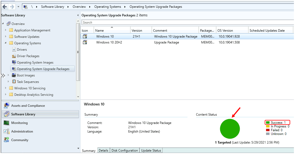Open dropdown arrow after Operating Systems breadcrumb
This screenshot has height=154, width=295.
coord(125,7)
